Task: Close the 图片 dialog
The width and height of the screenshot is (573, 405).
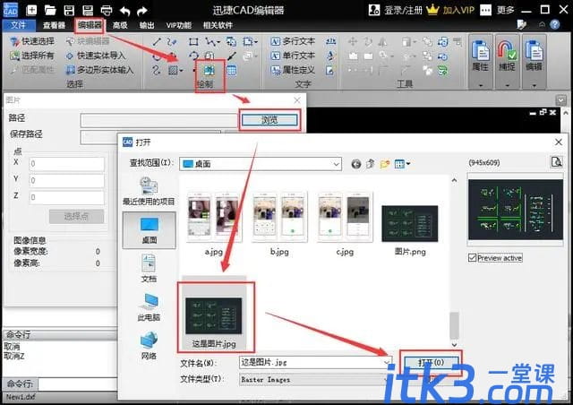Action: [297, 99]
